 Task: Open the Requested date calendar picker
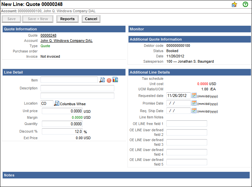pyautogui.click(x=194, y=96)
